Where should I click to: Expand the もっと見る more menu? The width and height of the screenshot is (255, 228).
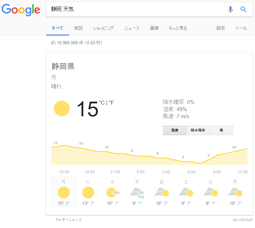(178, 28)
